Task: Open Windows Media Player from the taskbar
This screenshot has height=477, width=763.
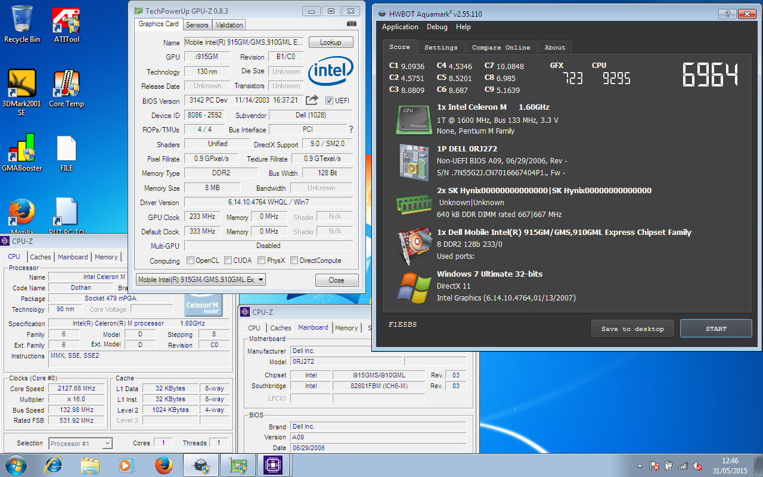Action: tap(126, 465)
